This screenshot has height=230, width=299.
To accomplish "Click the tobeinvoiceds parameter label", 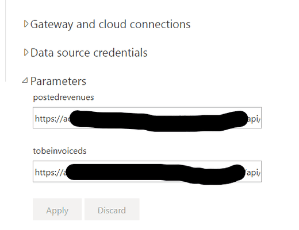I will coord(60,151).
